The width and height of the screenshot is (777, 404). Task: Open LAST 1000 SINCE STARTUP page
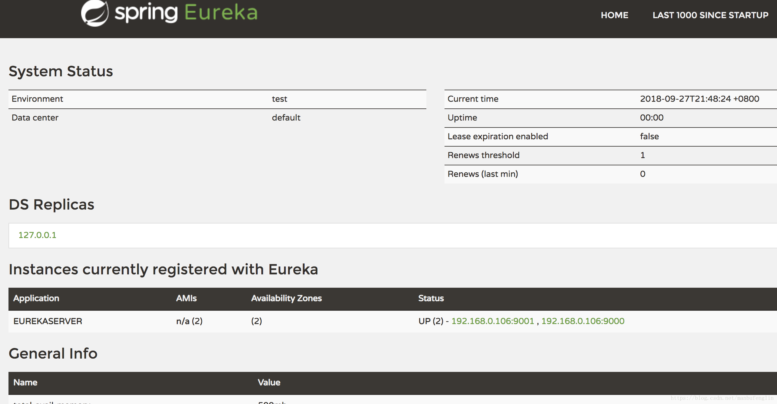[710, 15]
